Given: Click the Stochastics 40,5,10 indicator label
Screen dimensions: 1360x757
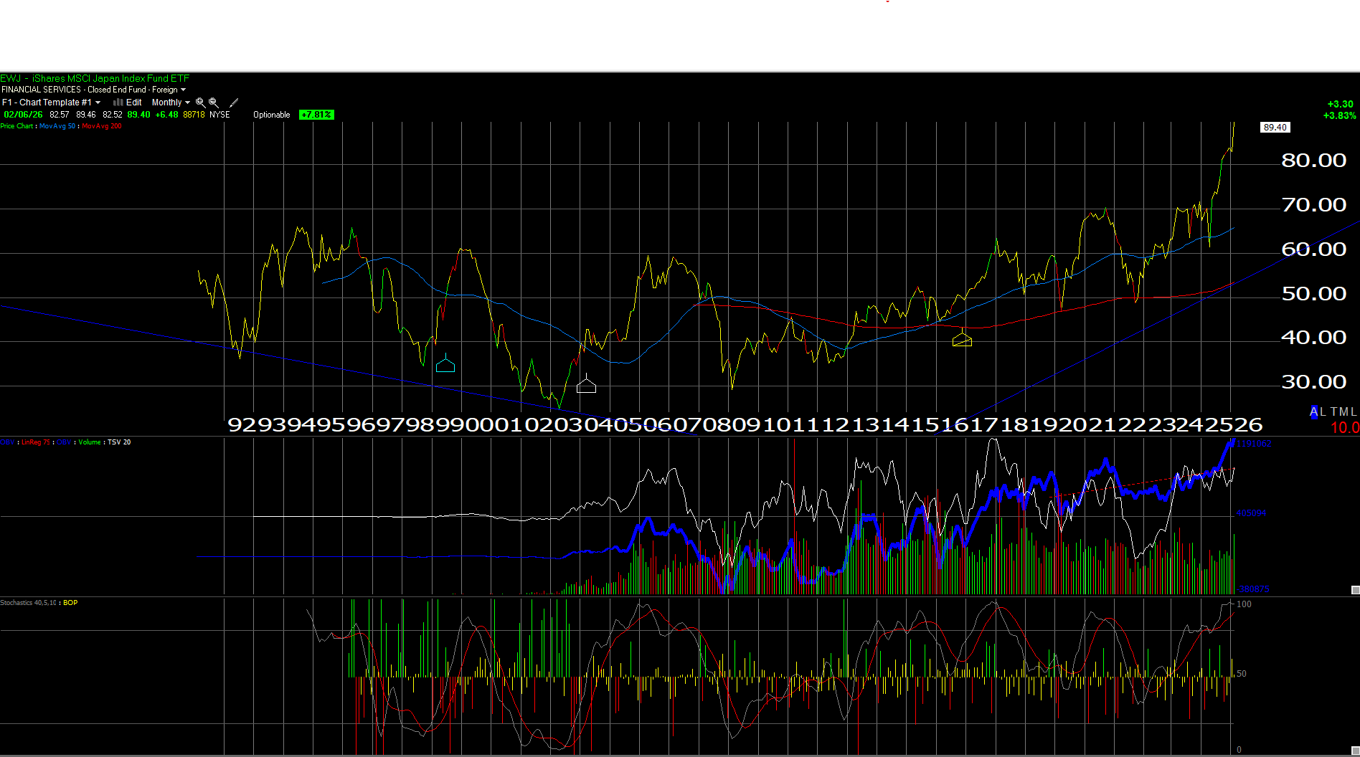Looking at the screenshot, I should 28,603.
